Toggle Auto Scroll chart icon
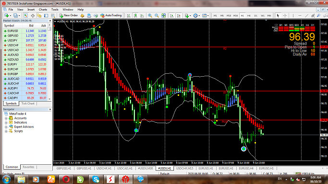The height and width of the screenshot is (184, 328). [172, 15]
